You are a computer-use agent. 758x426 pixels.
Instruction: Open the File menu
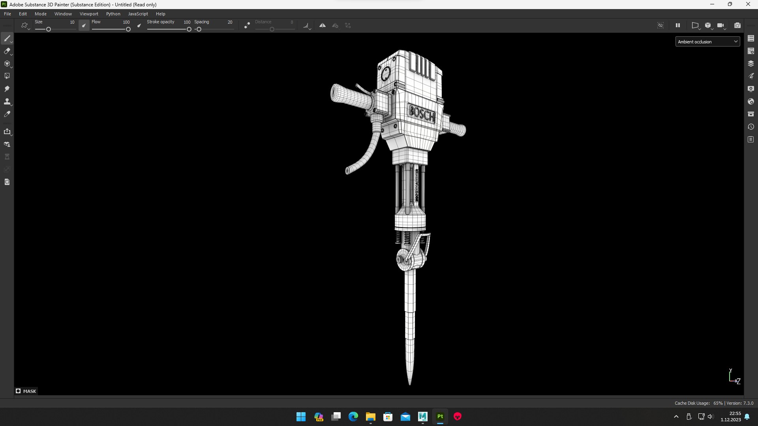[x=8, y=14]
